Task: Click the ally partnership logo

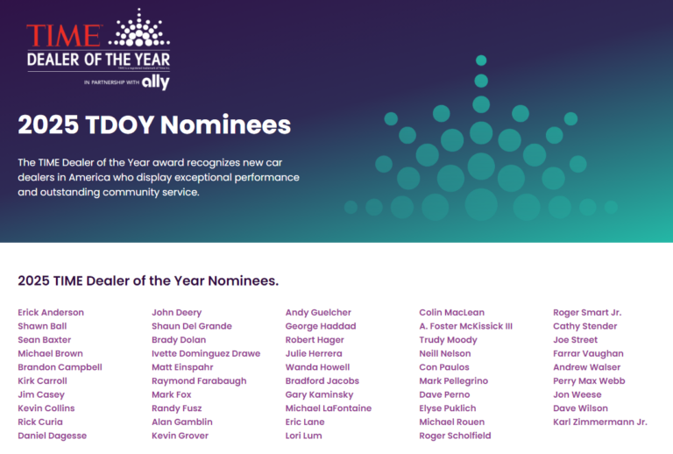Action: [155, 82]
